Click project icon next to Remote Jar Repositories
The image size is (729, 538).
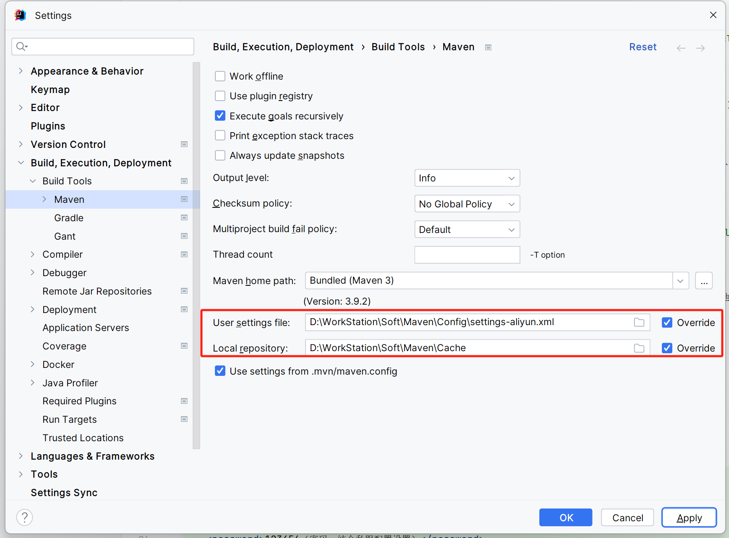coord(184,291)
